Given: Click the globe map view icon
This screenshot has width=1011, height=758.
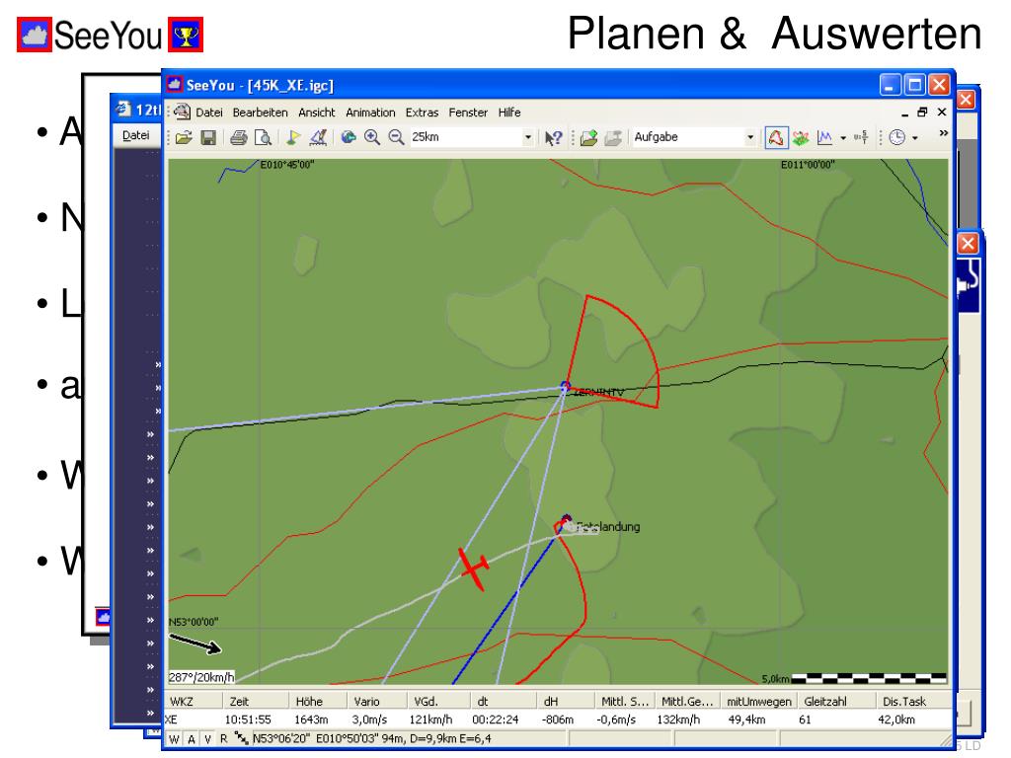Looking at the screenshot, I should (349, 137).
